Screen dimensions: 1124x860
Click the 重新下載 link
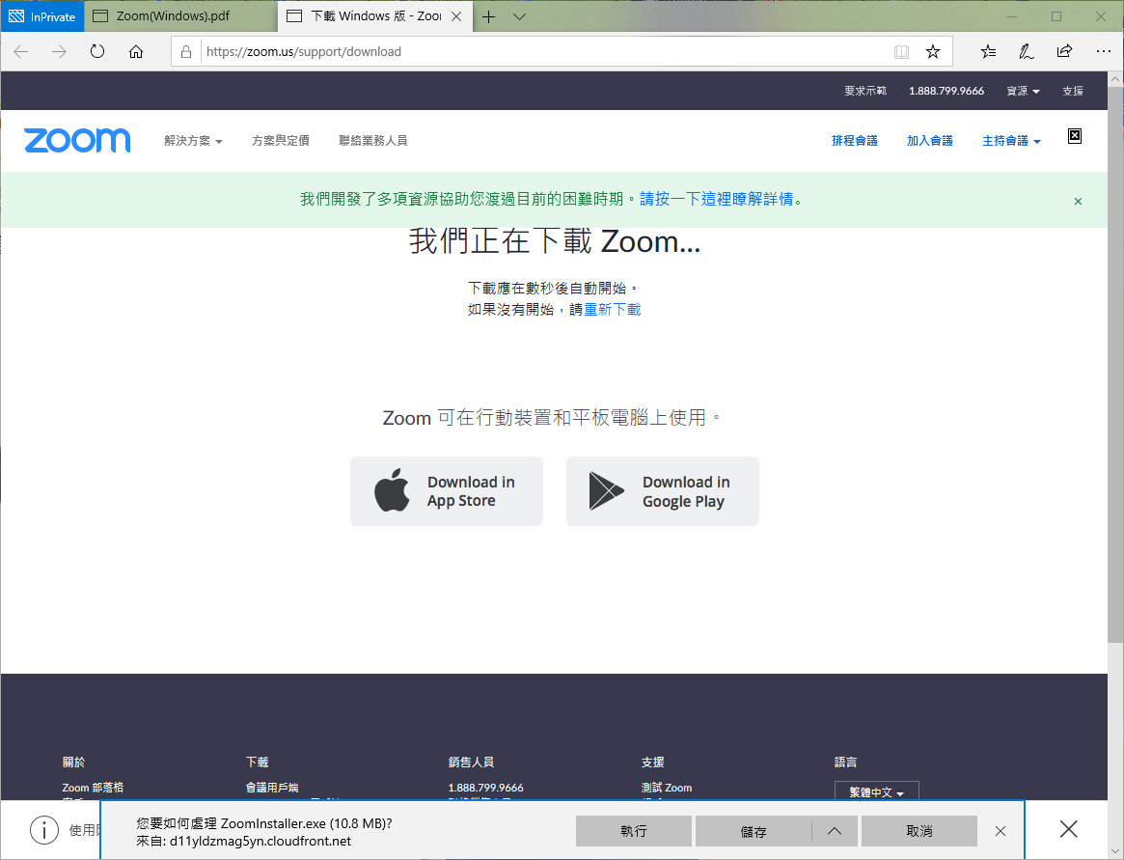611,311
